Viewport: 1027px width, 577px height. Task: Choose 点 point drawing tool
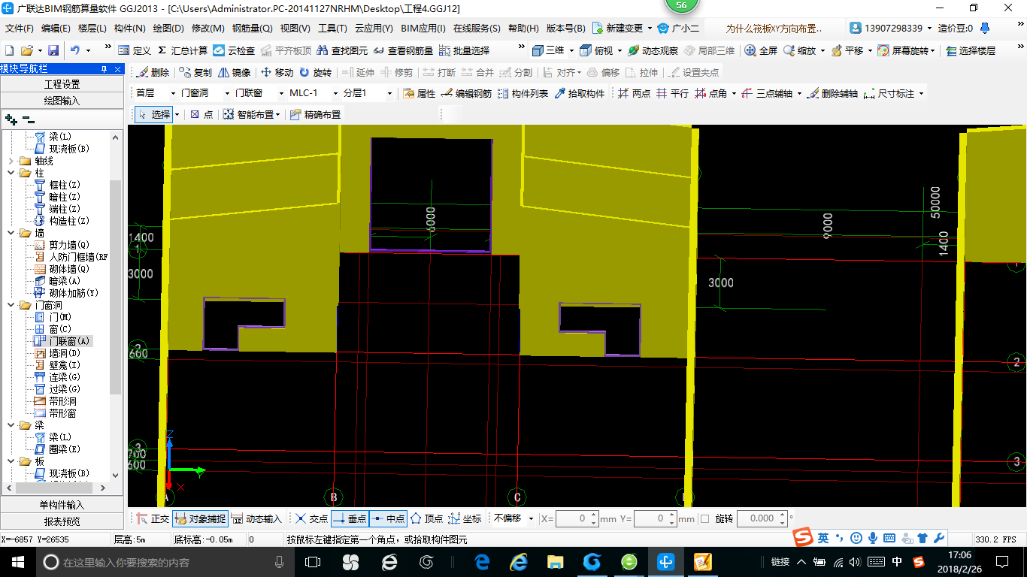[201, 114]
